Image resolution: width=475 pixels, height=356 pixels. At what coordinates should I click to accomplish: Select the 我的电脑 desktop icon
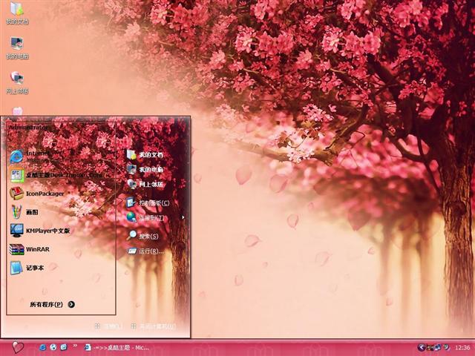coord(16,47)
